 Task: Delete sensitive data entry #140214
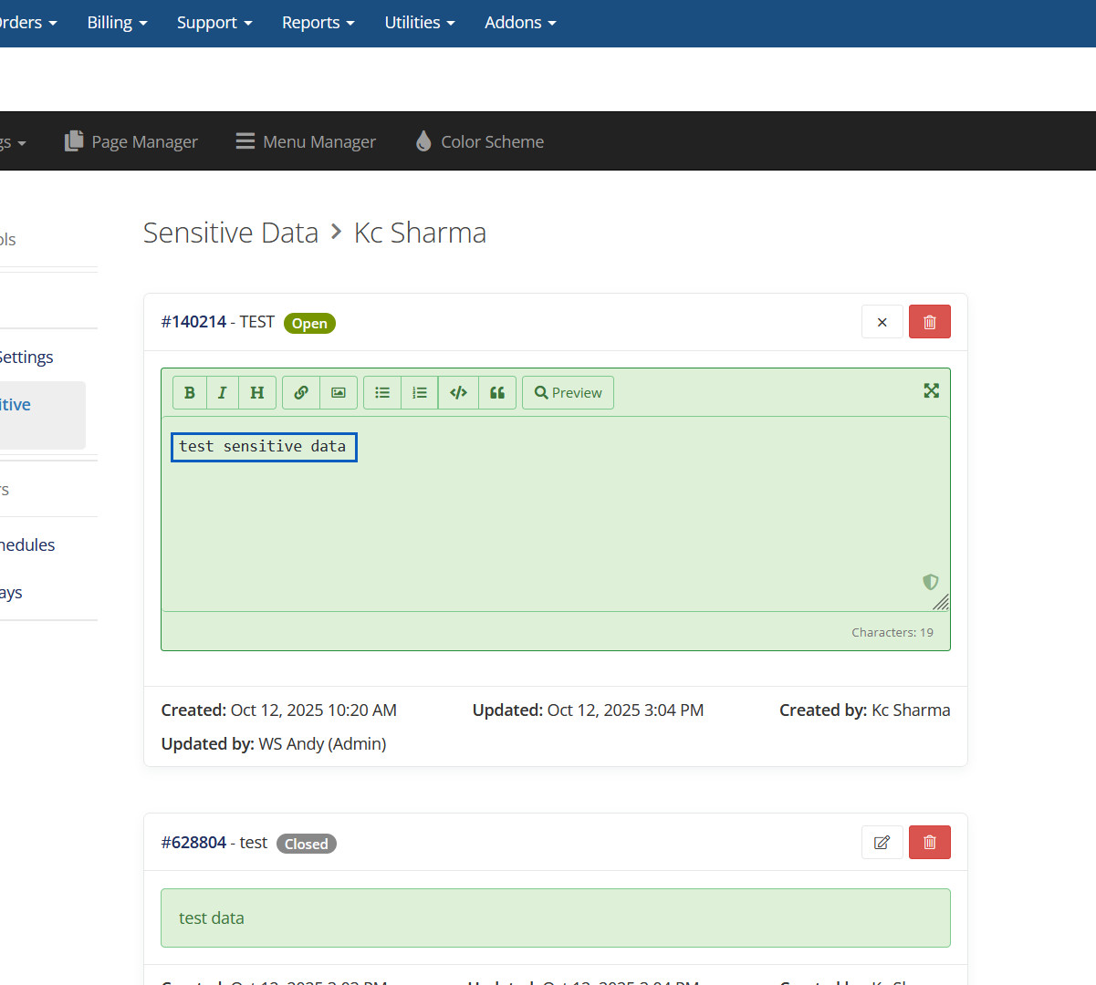point(929,322)
